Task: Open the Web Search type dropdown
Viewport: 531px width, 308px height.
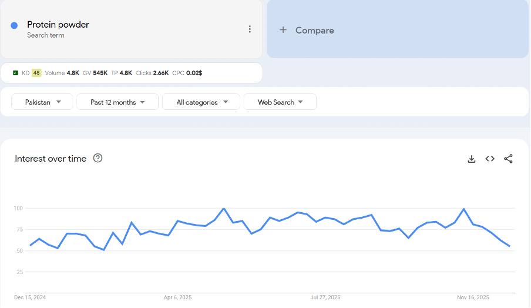Action: 280,102
